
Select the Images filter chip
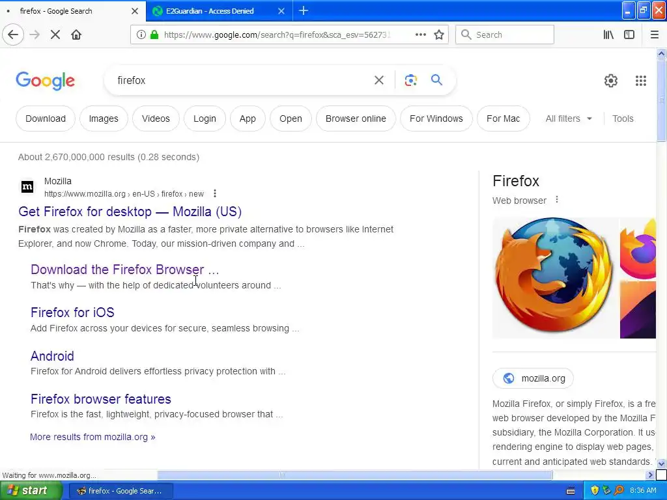(x=104, y=118)
